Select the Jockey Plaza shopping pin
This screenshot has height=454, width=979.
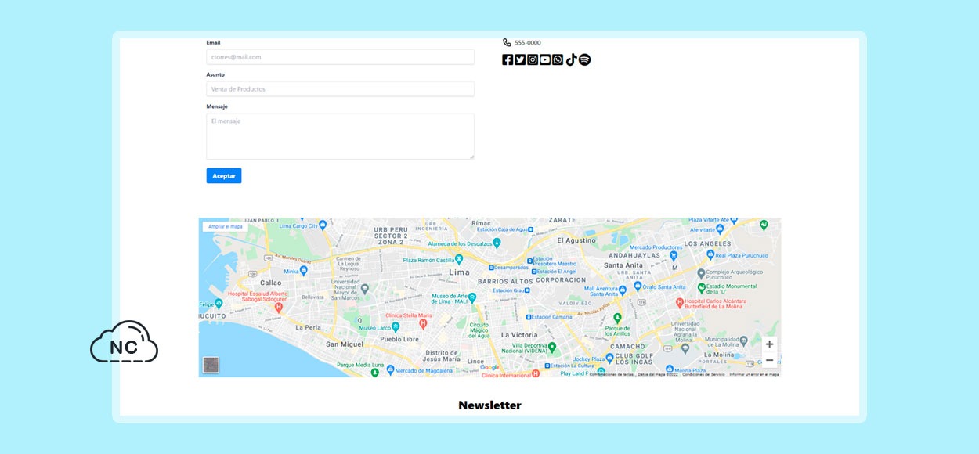point(611,359)
